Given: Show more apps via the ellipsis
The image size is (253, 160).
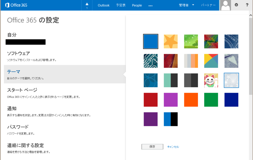Looking at the screenshot, I should coord(151,6).
